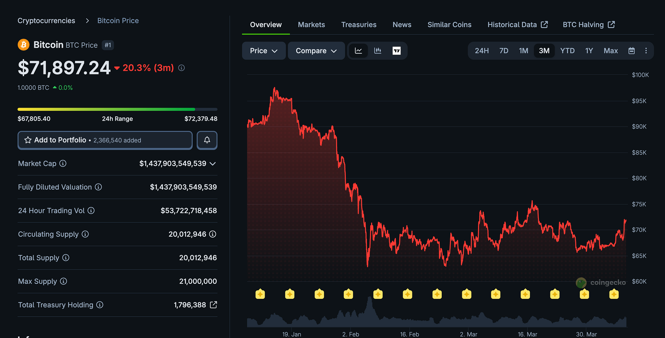Select the candlestick chart view icon
This screenshot has width=665, height=338.
point(378,51)
